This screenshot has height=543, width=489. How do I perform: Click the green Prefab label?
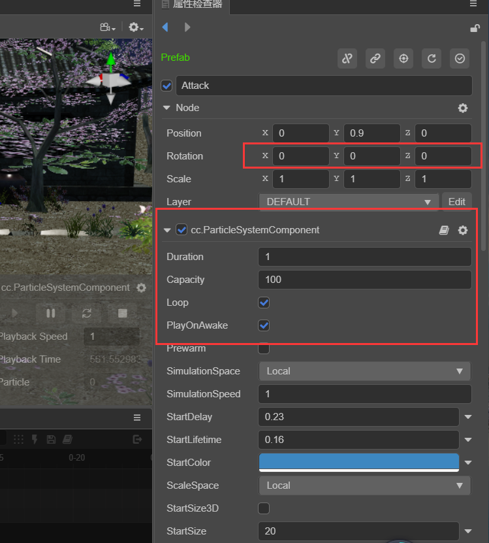point(175,58)
